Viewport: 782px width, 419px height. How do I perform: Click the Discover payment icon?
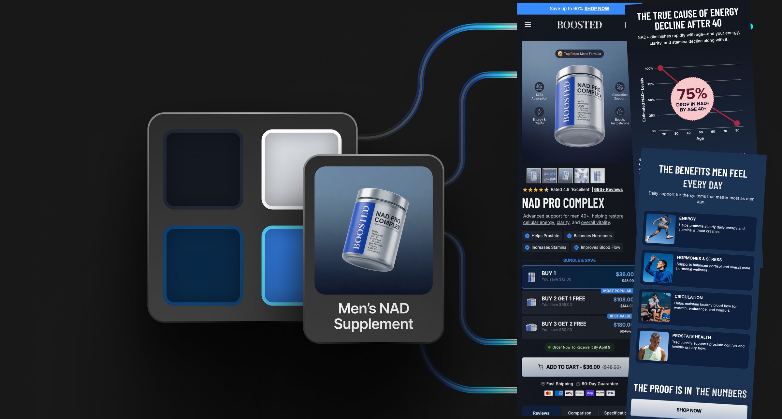(x=600, y=393)
